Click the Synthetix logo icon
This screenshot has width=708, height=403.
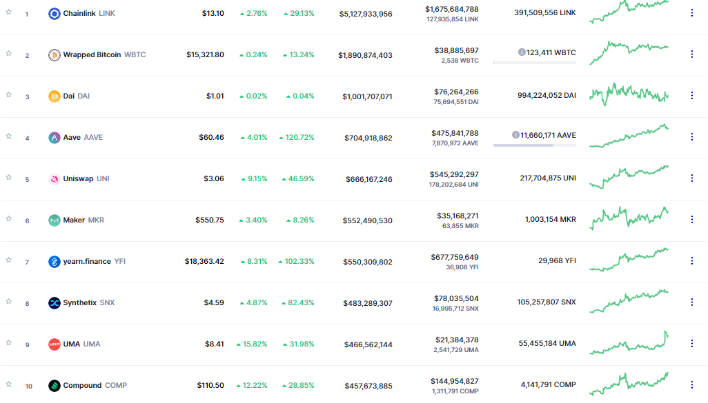(55, 303)
